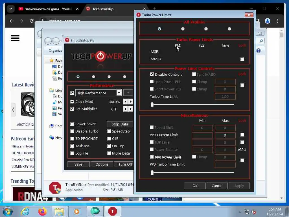
Task: Open the Chrome three-dot menu
Action: pyautogui.click(x=278, y=21)
